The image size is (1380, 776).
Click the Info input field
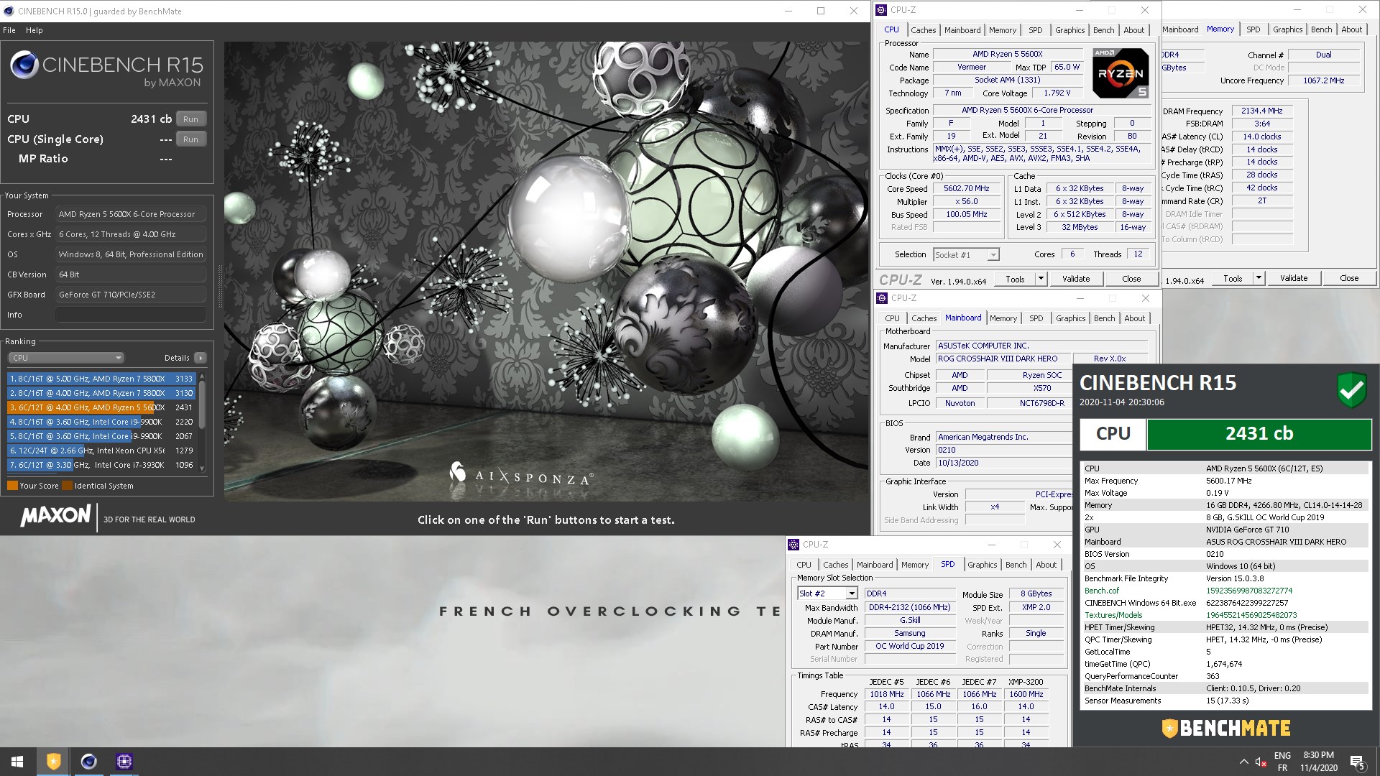(131, 315)
